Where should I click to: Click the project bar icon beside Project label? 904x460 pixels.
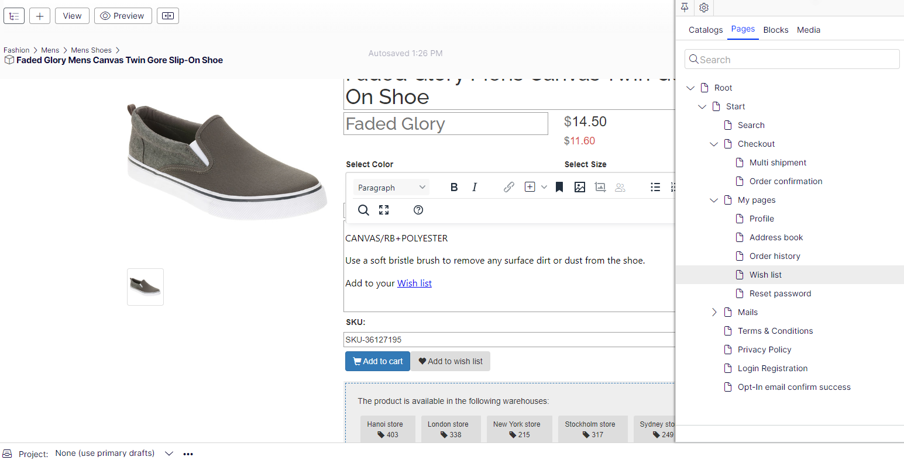(8, 454)
